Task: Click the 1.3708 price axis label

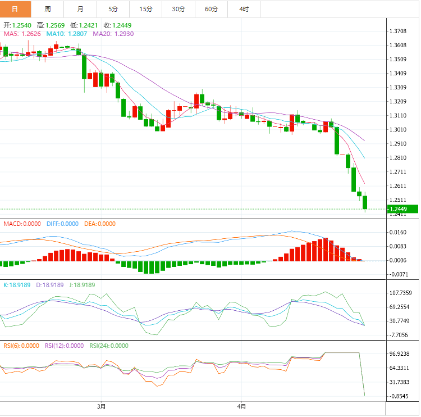Action: [398, 31]
